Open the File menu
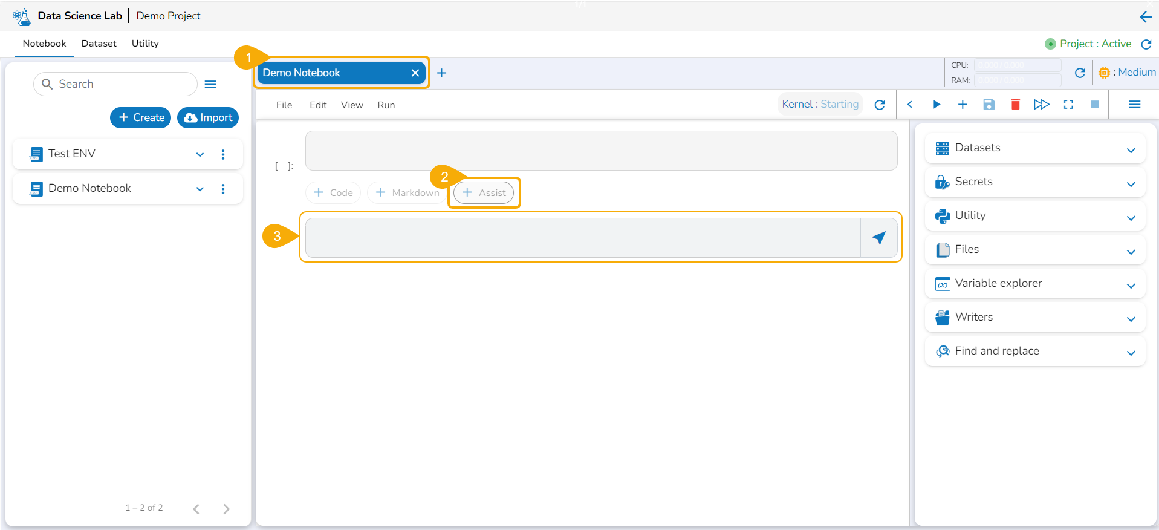Screen dimensions: 1159x530 point(284,105)
